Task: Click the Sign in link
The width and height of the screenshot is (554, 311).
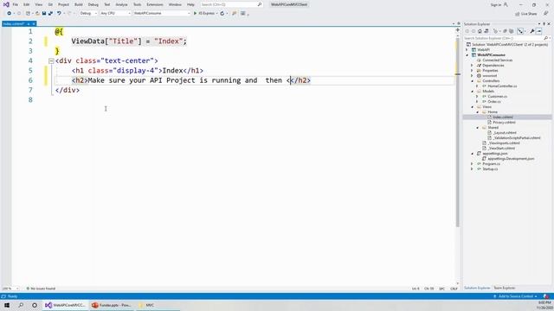Action: pyautogui.click(x=496, y=4)
